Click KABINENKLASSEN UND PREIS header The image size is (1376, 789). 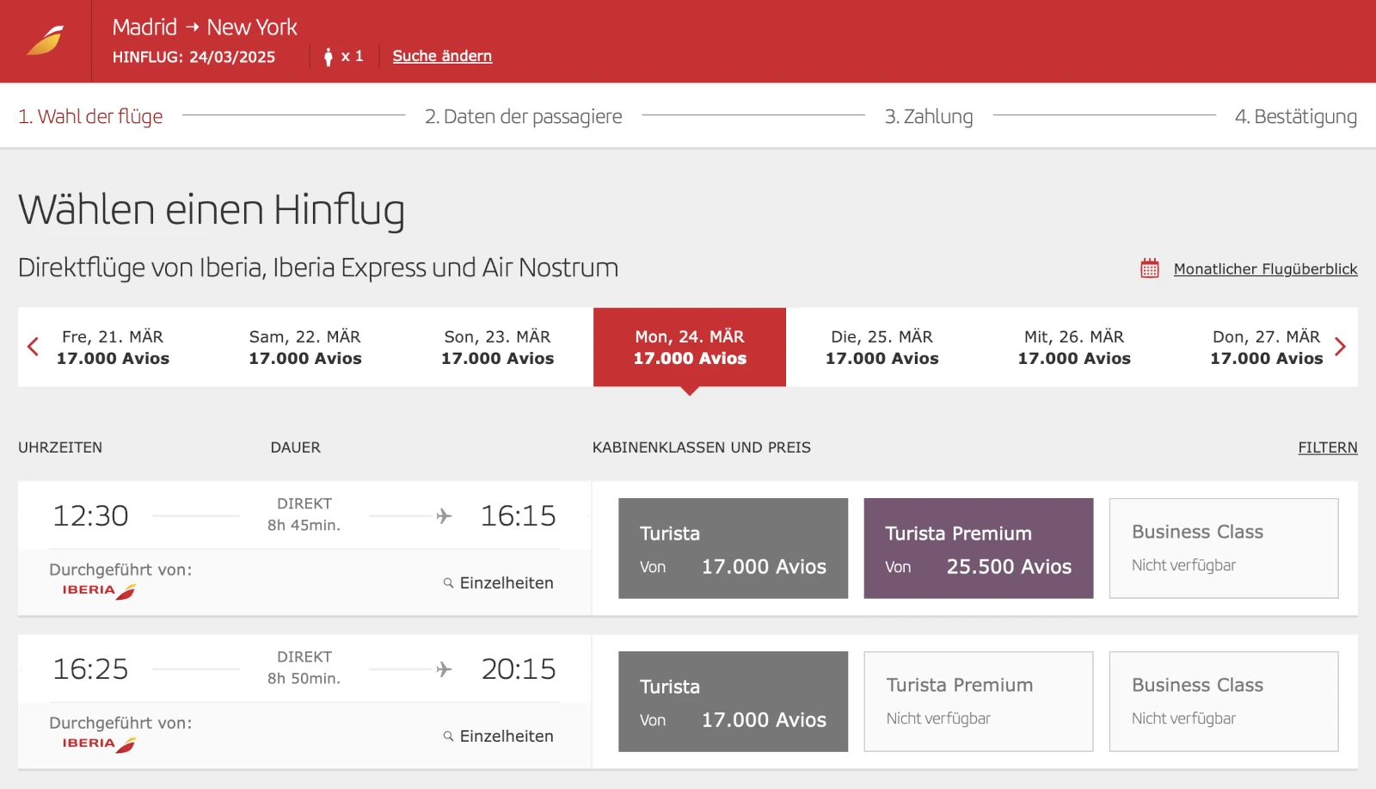pyautogui.click(x=702, y=447)
